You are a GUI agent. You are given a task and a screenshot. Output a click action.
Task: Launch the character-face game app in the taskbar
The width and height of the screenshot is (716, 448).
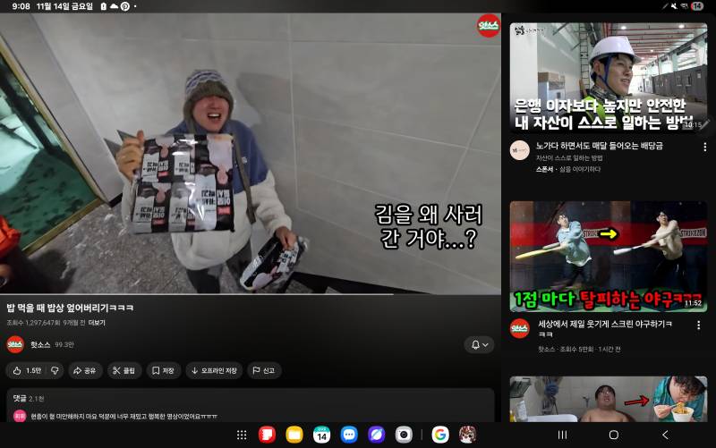click(x=467, y=435)
